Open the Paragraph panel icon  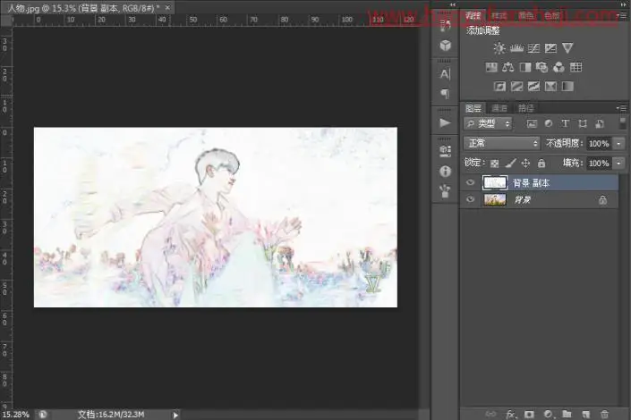click(x=445, y=94)
